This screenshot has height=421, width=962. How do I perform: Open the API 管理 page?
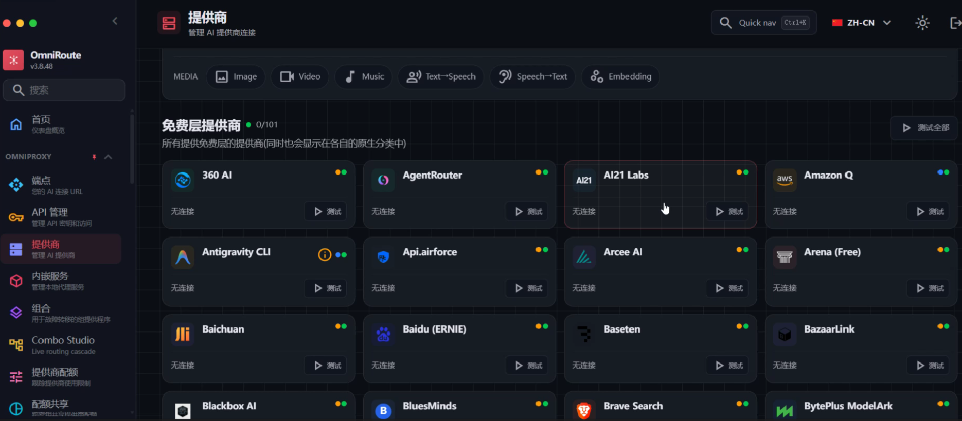61,217
